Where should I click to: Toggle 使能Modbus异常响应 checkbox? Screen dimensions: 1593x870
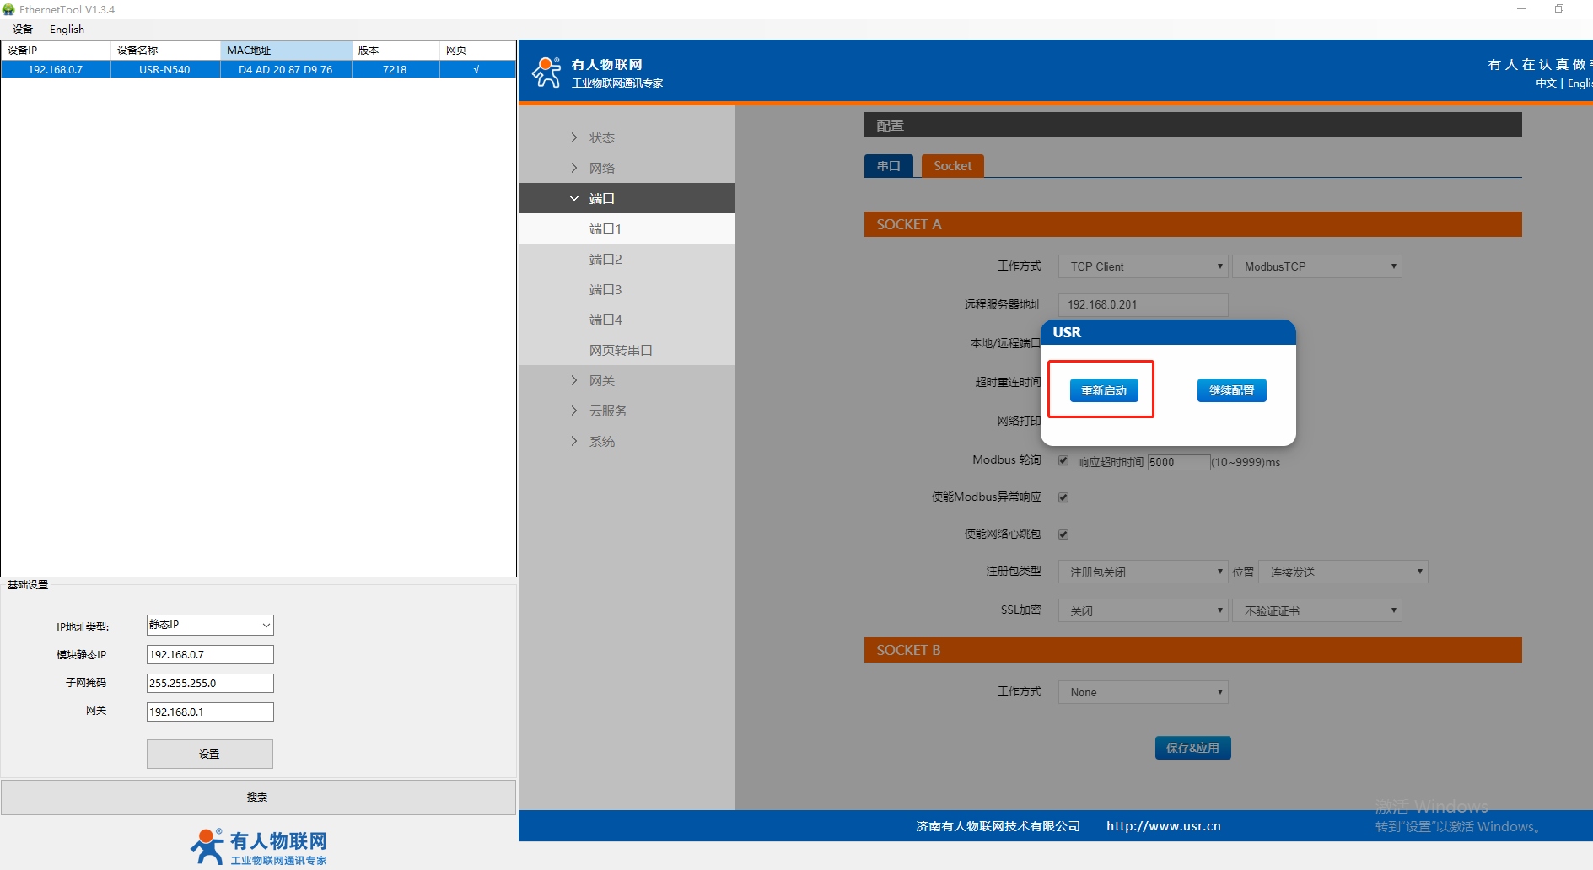point(1063,497)
